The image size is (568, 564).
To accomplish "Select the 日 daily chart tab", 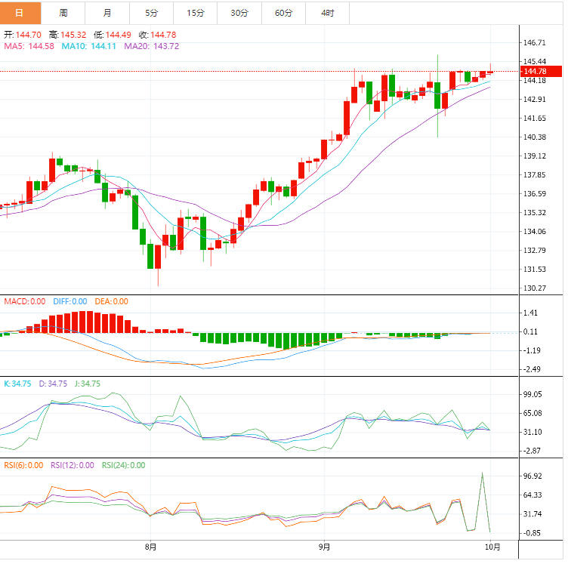I will coord(20,13).
